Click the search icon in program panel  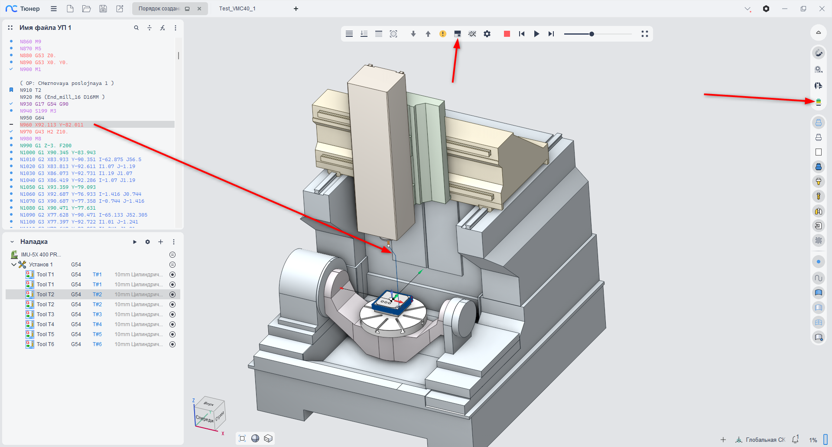pos(136,28)
